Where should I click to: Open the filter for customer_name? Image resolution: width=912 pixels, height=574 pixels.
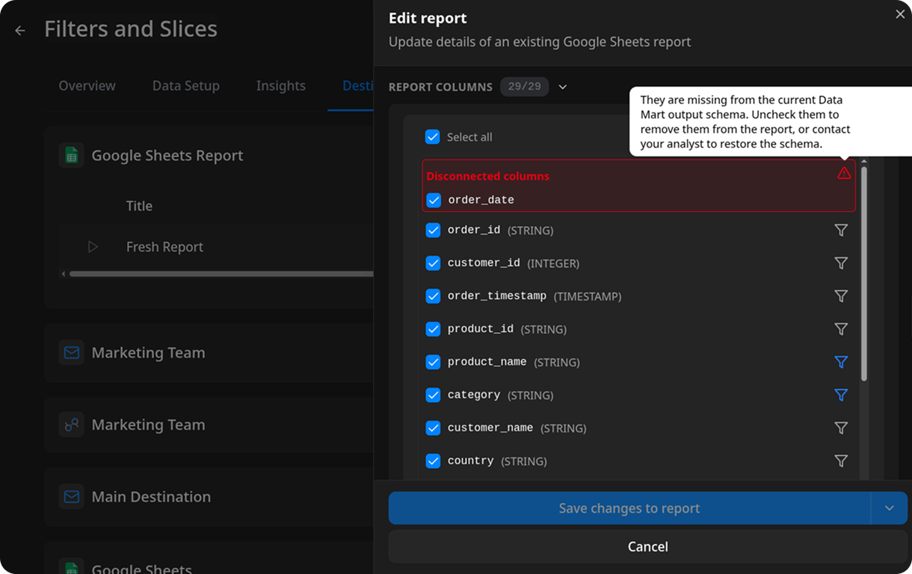[x=841, y=428]
